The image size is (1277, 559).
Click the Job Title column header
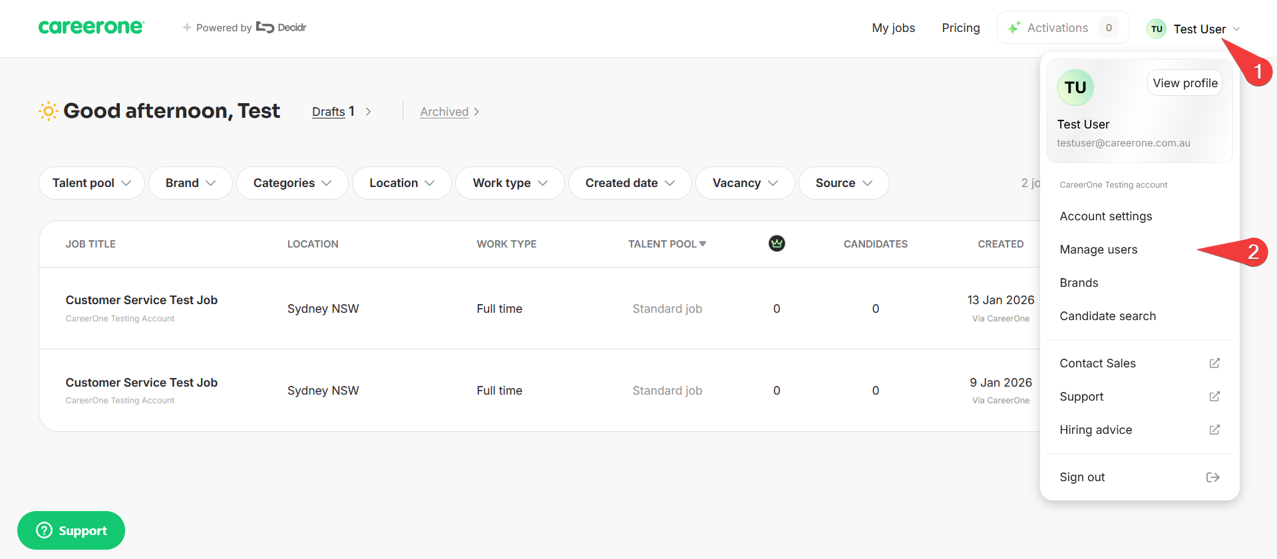point(91,244)
